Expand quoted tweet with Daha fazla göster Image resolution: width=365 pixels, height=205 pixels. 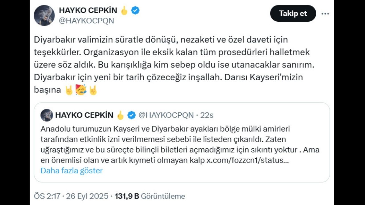click(x=72, y=171)
